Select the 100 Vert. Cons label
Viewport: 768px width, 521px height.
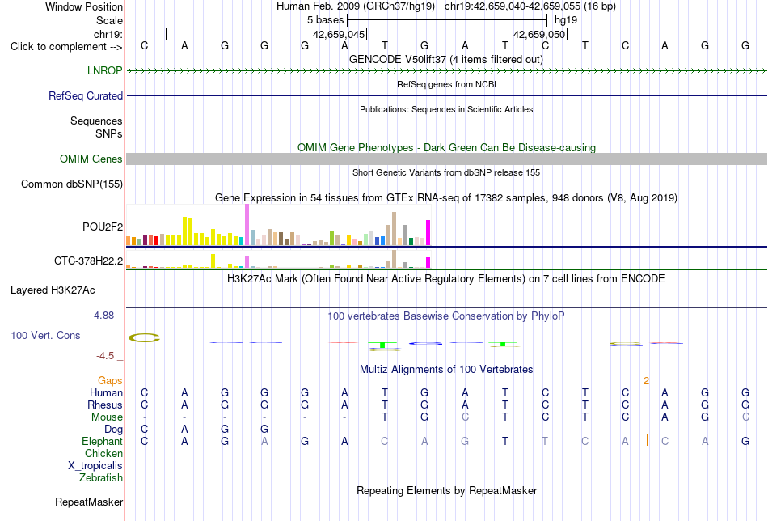45,335
